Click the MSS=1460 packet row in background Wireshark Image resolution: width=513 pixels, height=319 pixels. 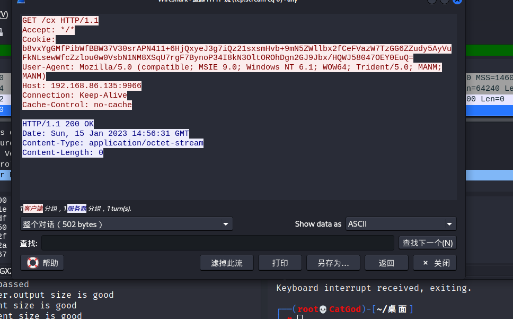(490, 77)
